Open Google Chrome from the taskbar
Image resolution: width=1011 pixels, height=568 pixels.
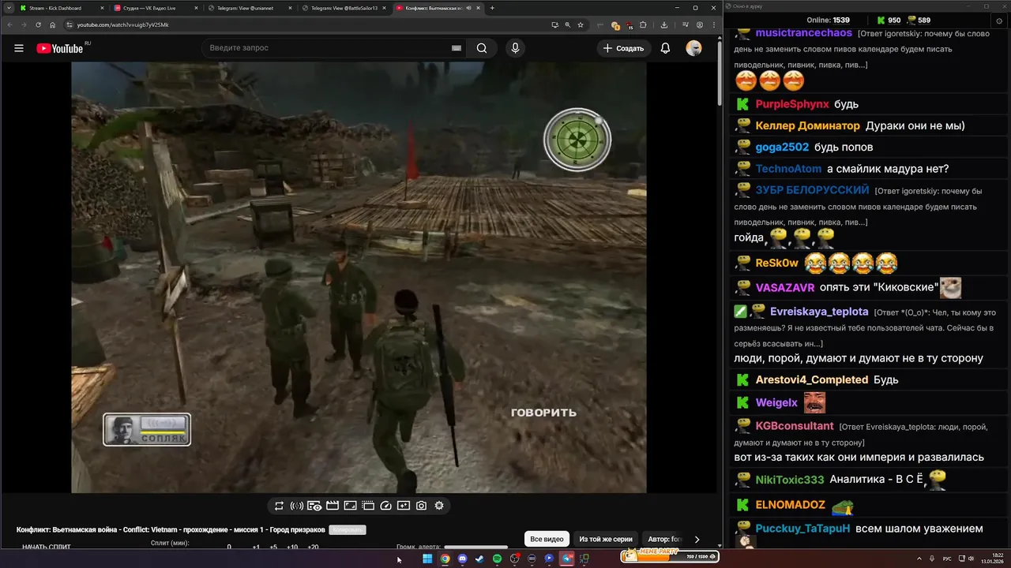[445, 559]
